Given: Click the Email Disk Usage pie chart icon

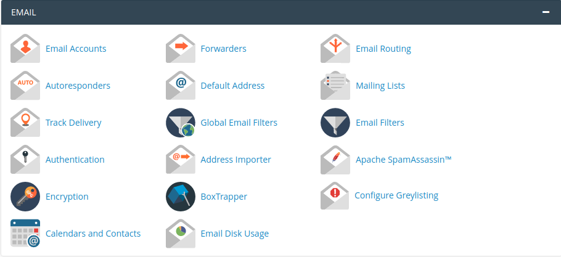Looking at the screenshot, I should pos(181,234).
